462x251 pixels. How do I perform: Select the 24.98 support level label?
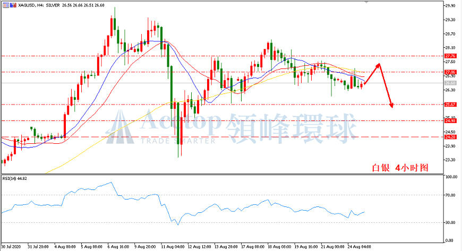450,120
